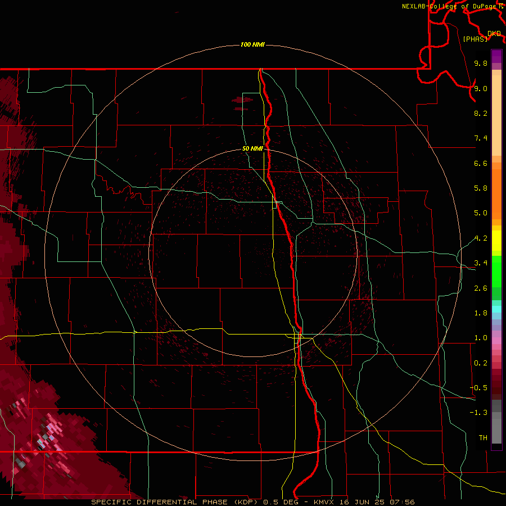This screenshot has height=506, width=506.
Task: Click the 1.0 value on color scale
Action: [x=481, y=338]
